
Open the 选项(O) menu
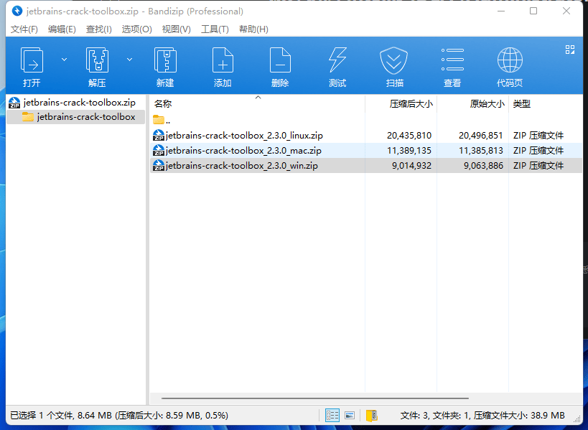[137, 29]
